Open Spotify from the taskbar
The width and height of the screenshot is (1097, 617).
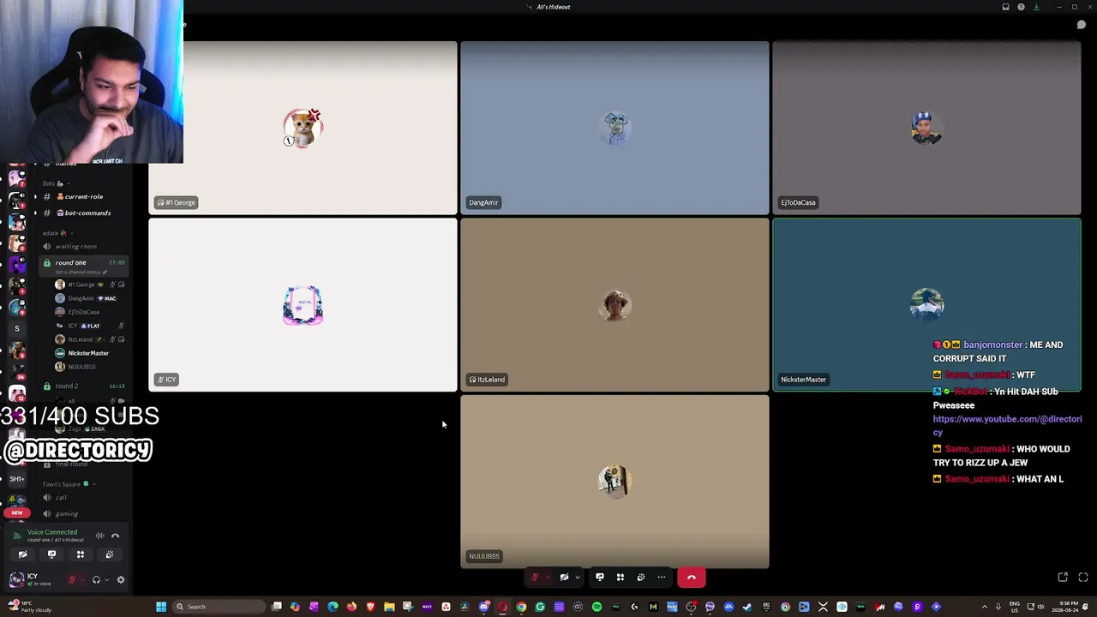(x=596, y=607)
